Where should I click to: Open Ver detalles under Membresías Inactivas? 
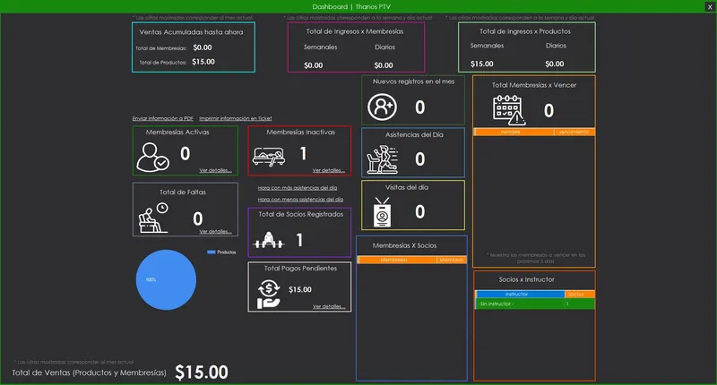point(329,170)
